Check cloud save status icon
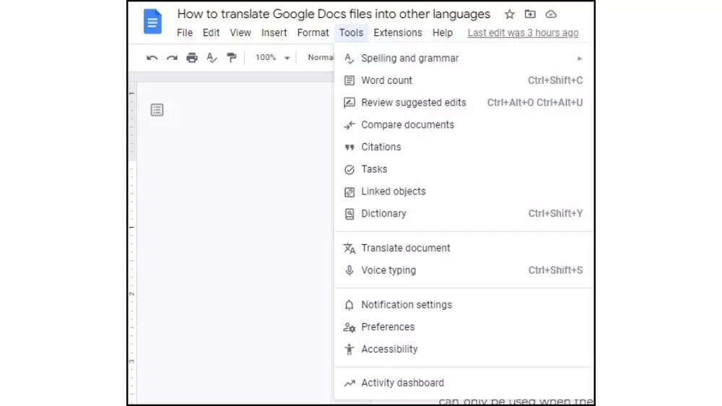The width and height of the screenshot is (722, 406). point(551,14)
